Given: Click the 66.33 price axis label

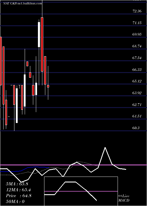Looking at the screenshot, I should (x=137, y=70).
